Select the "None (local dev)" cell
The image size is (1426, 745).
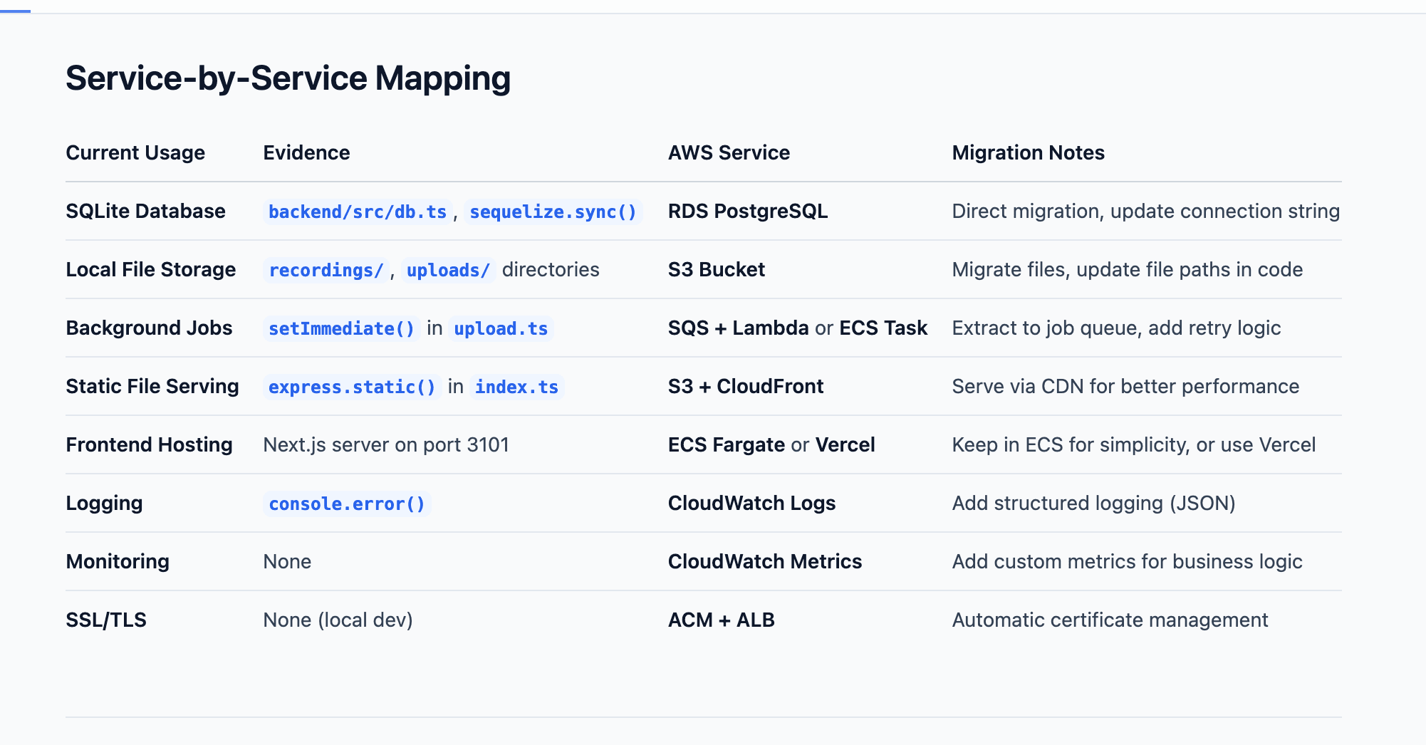click(338, 620)
